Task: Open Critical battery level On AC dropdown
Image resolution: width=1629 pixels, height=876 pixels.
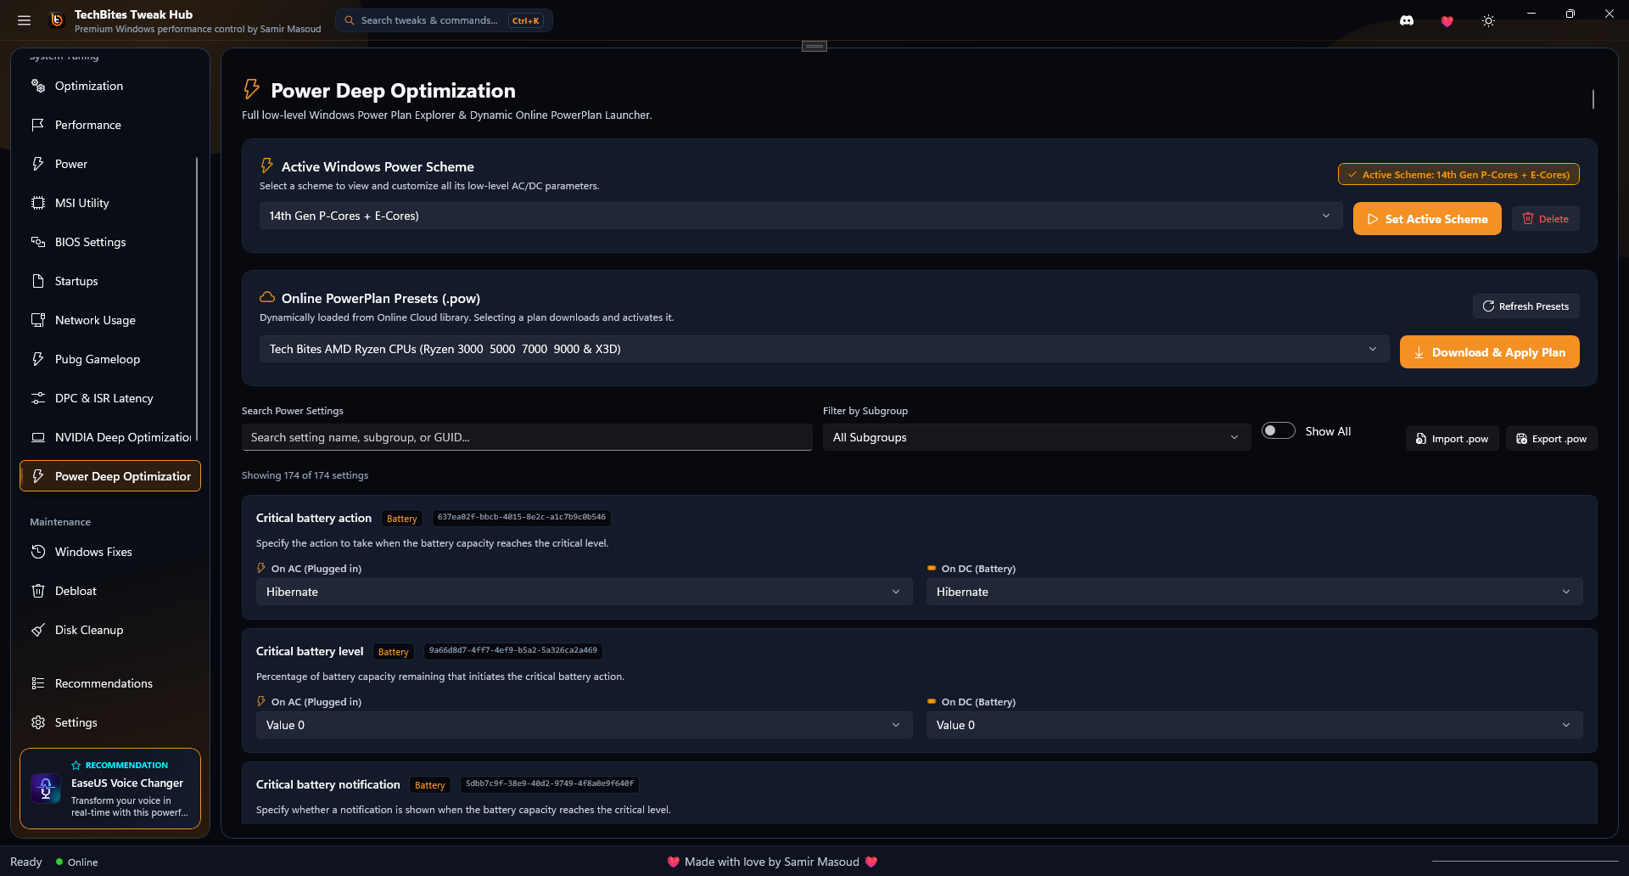Action: (585, 725)
